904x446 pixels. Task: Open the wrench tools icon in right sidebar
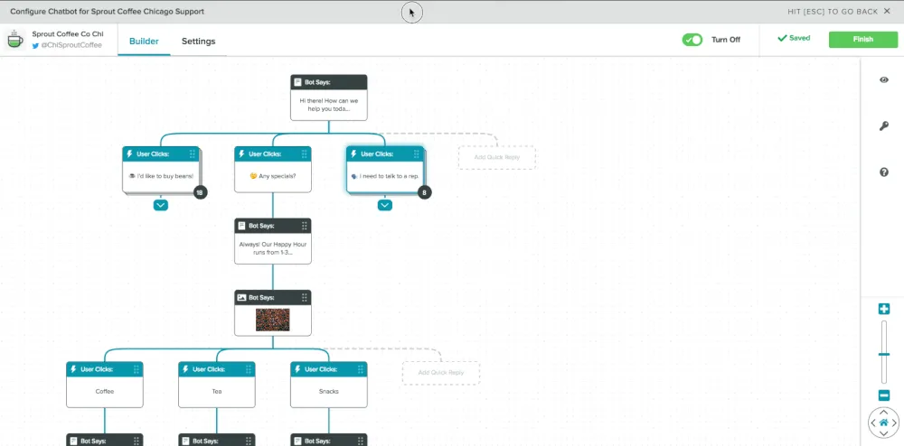884,126
